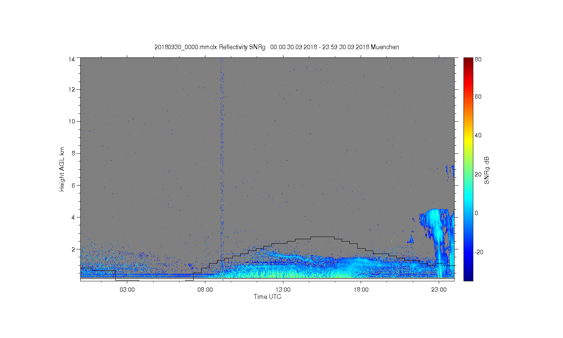Click the colorbar tick label 20

478,174
